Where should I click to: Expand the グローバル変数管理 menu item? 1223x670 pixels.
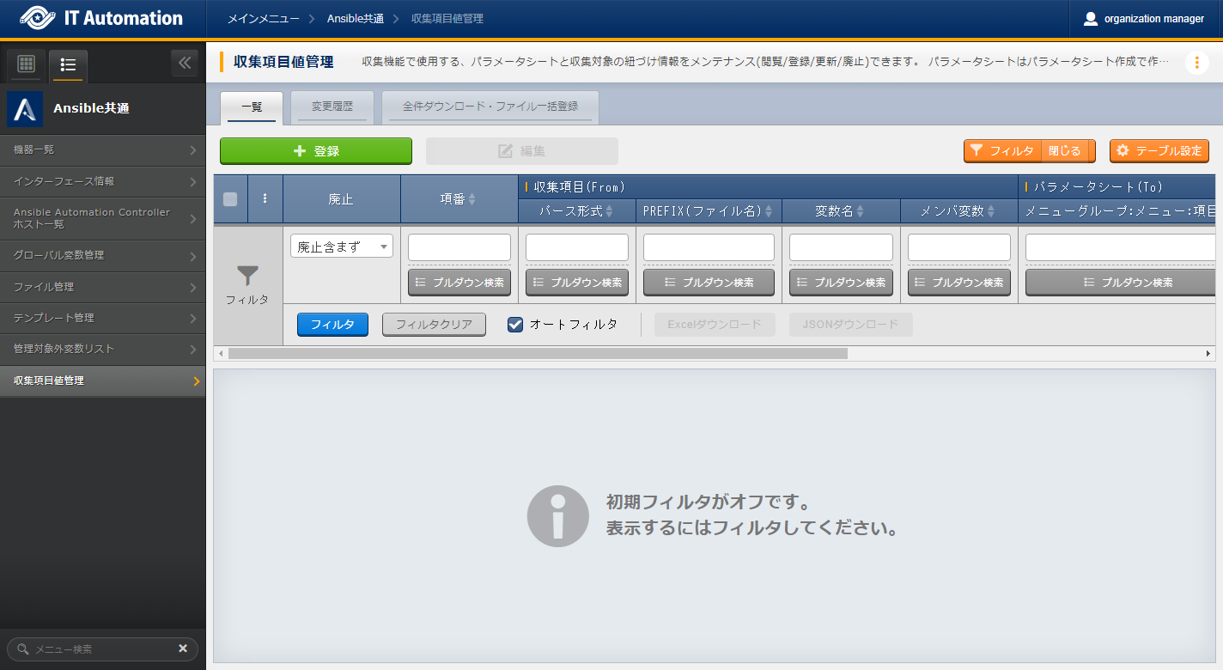[102, 255]
